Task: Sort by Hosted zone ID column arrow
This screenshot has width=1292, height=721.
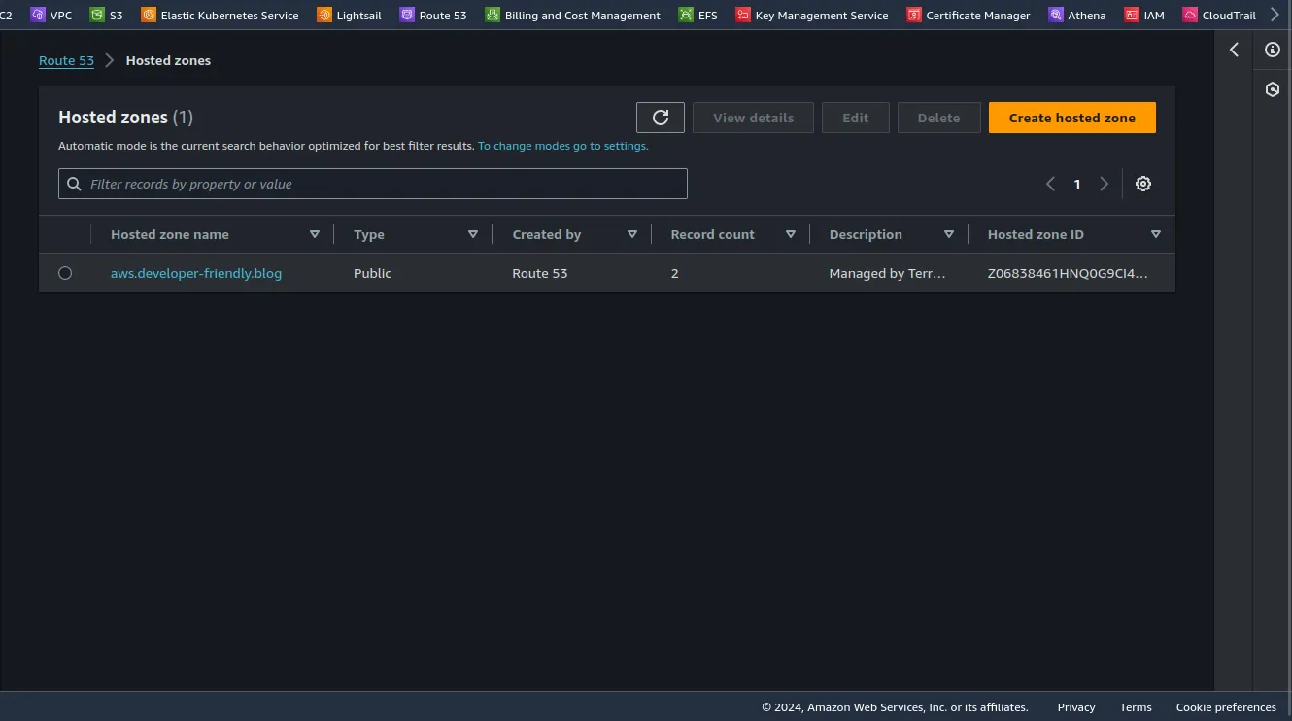Action: [x=1155, y=234]
